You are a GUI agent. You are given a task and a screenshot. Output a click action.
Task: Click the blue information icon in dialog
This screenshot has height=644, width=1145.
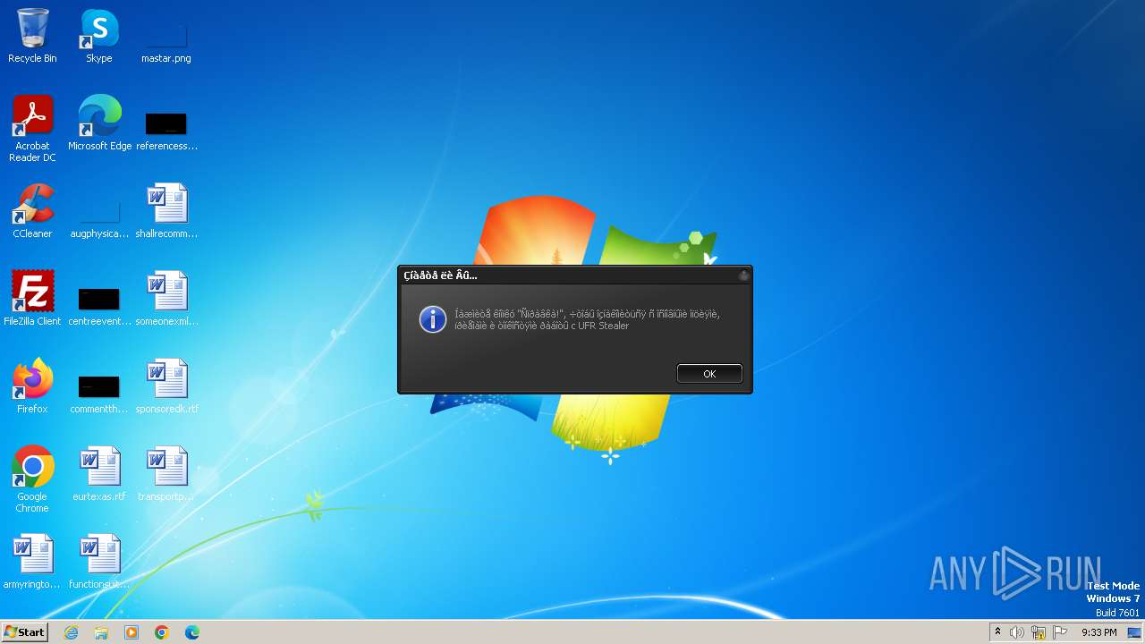(x=433, y=319)
